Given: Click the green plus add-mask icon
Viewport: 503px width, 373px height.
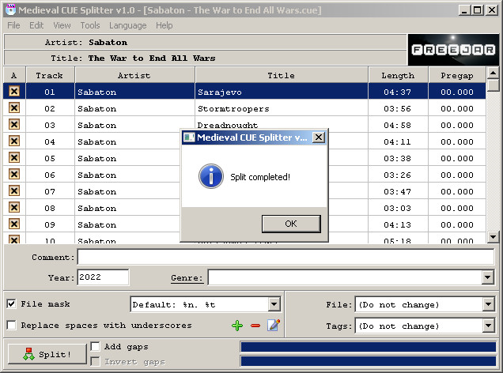Looking at the screenshot, I should pos(237,326).
